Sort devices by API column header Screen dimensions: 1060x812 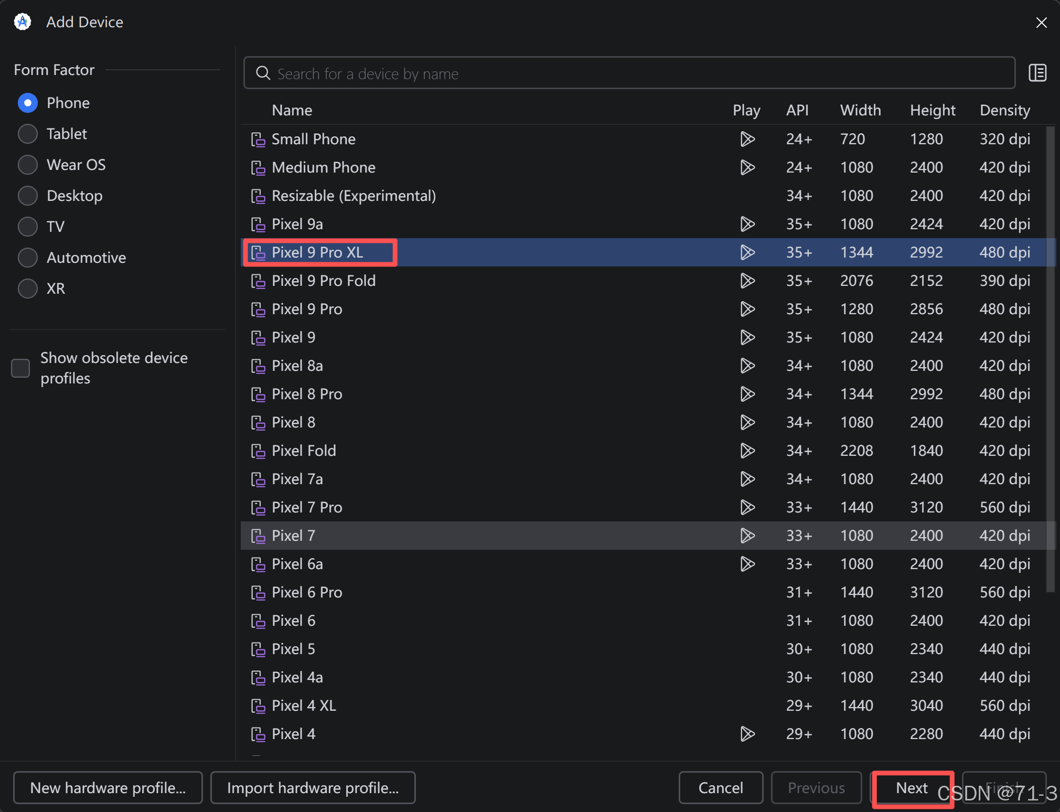pyautogui.click(x=797, y=111)
